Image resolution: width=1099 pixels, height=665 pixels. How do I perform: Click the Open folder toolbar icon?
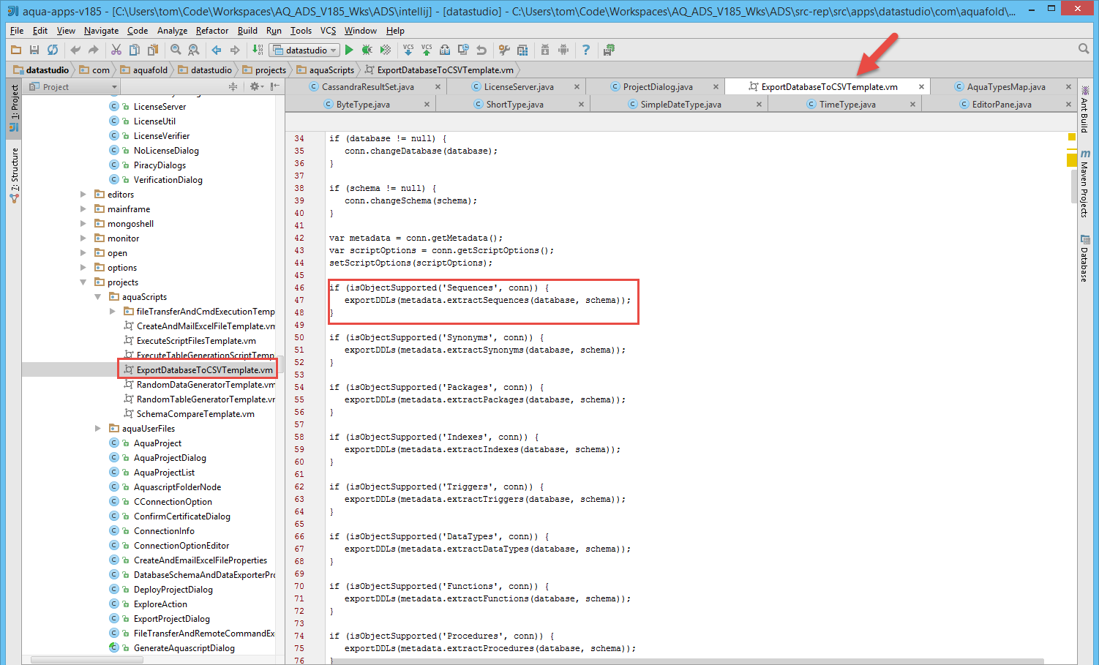tap(16, 50)
